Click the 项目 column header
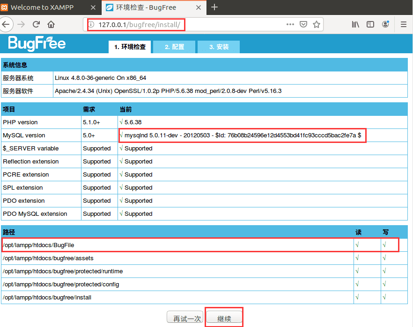The width and height of the screenshot is (413, 327). [x=9, y=109]
